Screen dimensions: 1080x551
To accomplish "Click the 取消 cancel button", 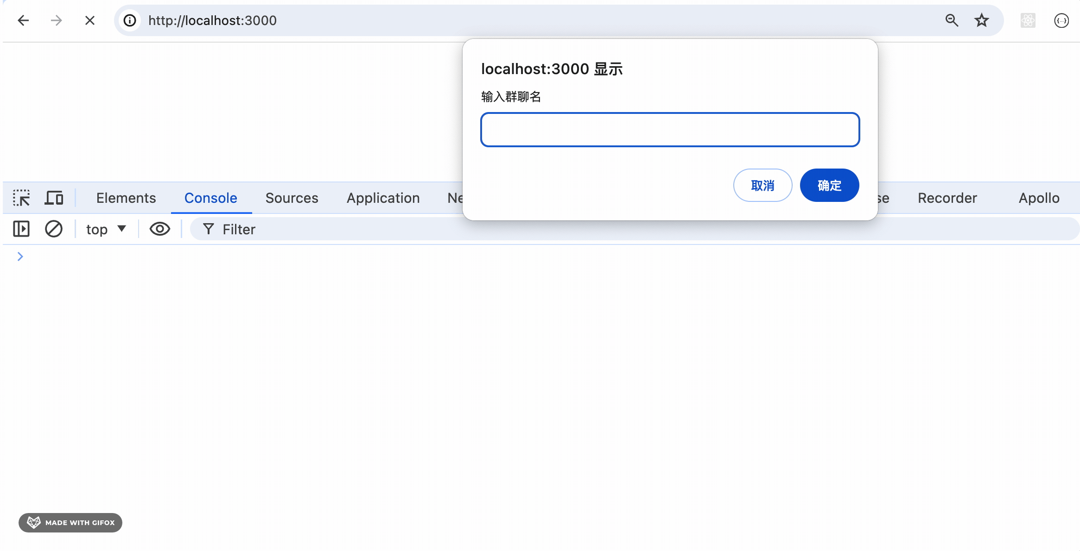I will click(762, 186).
